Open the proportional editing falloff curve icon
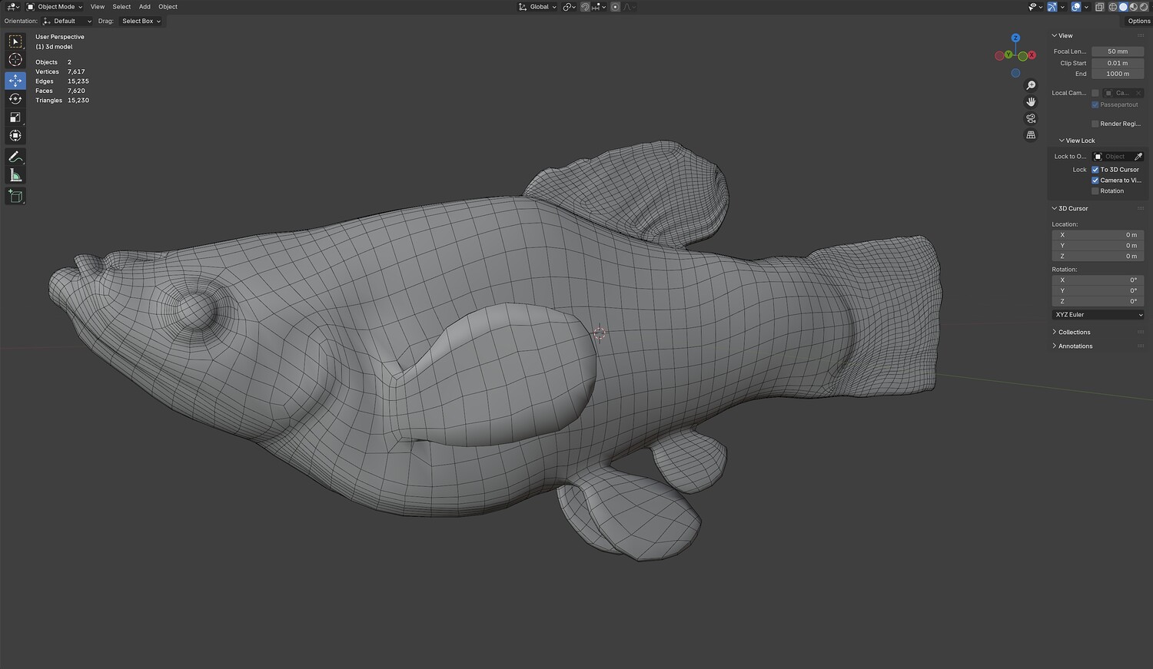The width and height of the screenshot is (1153, 669). (x=628, y=7)
